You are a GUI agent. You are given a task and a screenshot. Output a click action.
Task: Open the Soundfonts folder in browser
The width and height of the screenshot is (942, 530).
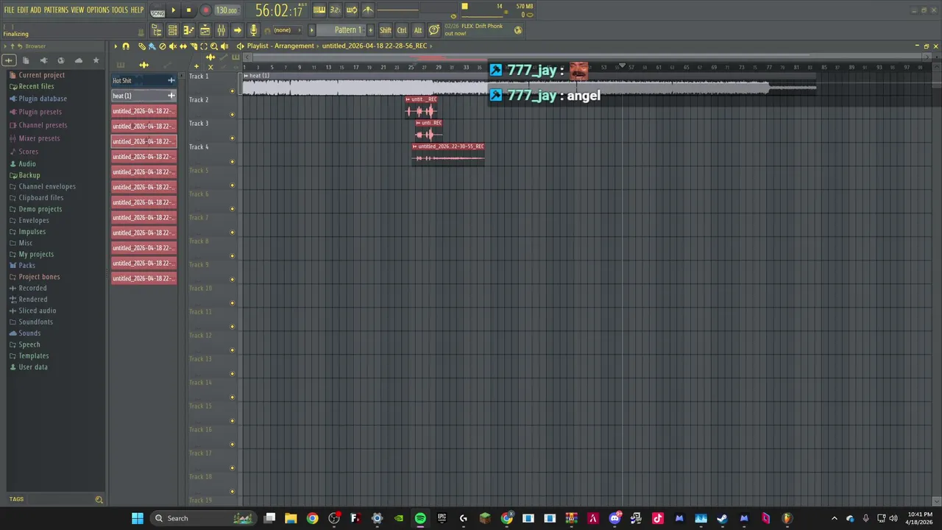[x=35, y=322]
